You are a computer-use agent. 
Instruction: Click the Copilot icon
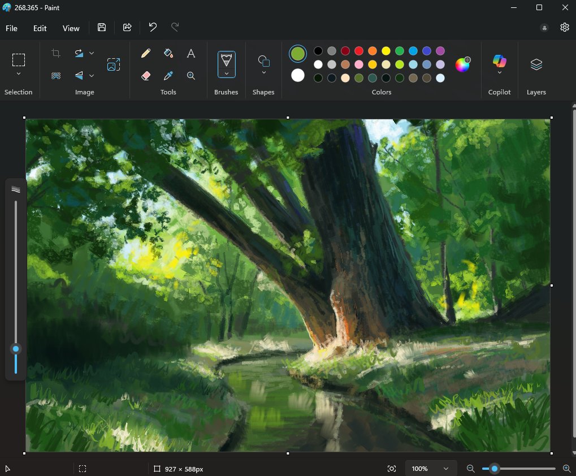499,61
